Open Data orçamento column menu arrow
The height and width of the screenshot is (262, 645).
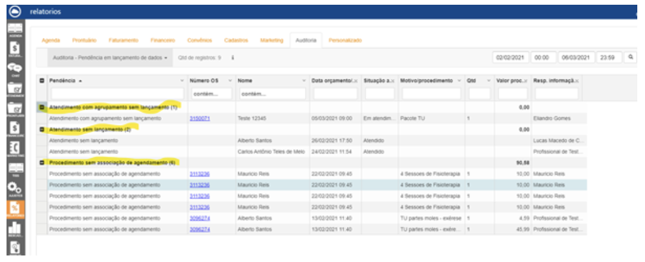(x=356, y=81)
